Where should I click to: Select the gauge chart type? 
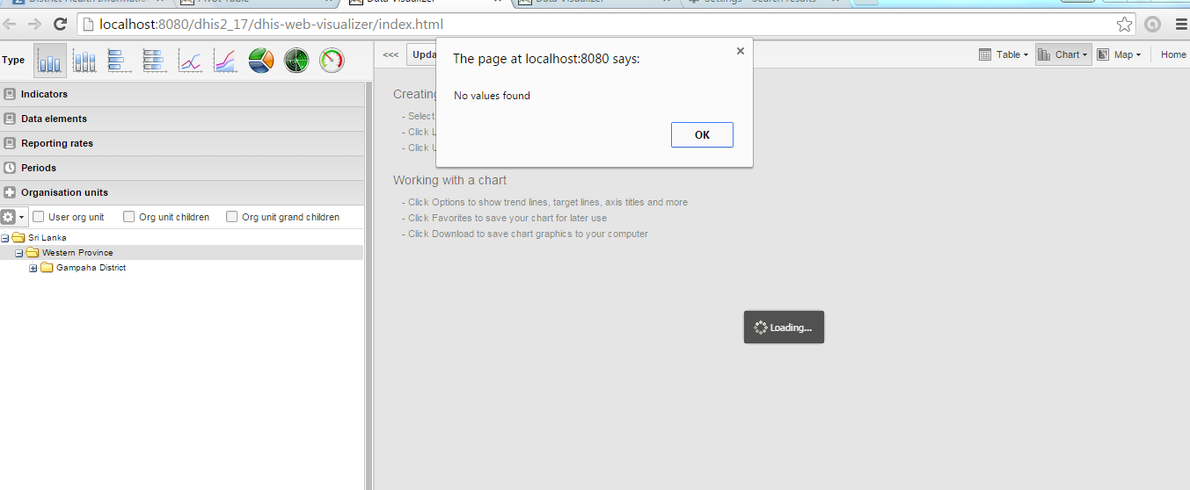332,61
